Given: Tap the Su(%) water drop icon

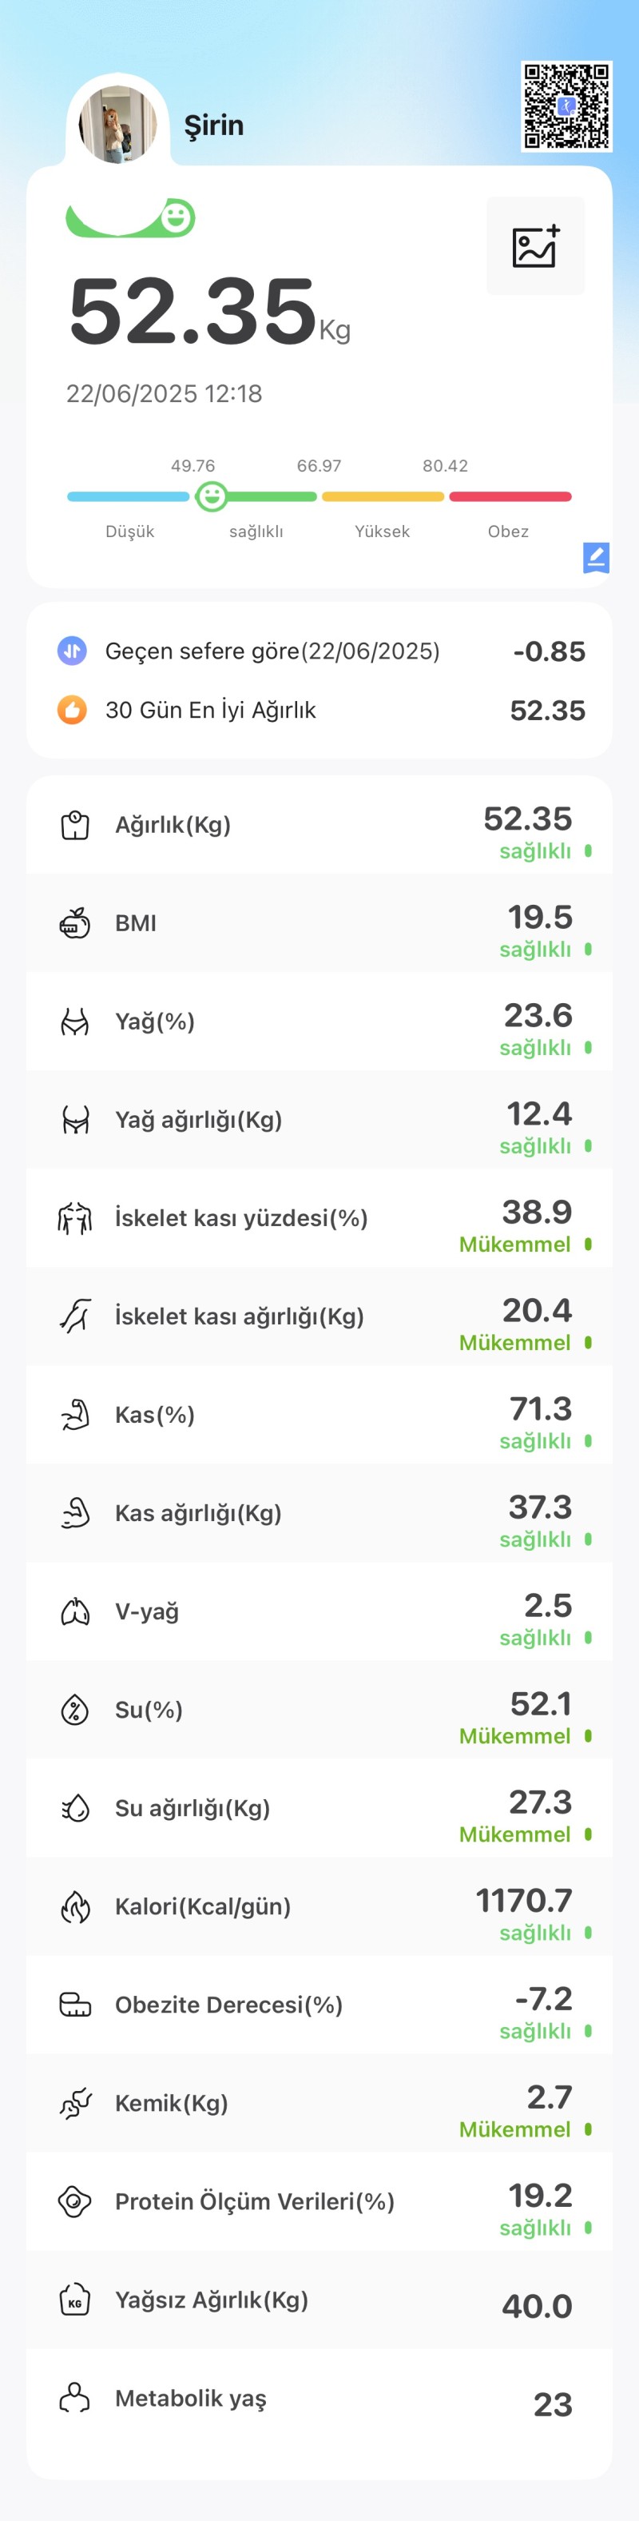Looking at the screenshot, I should (x=75, y=1710).
